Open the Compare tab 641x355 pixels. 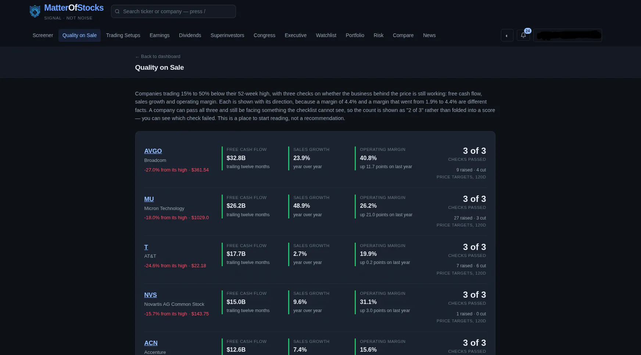403,35
